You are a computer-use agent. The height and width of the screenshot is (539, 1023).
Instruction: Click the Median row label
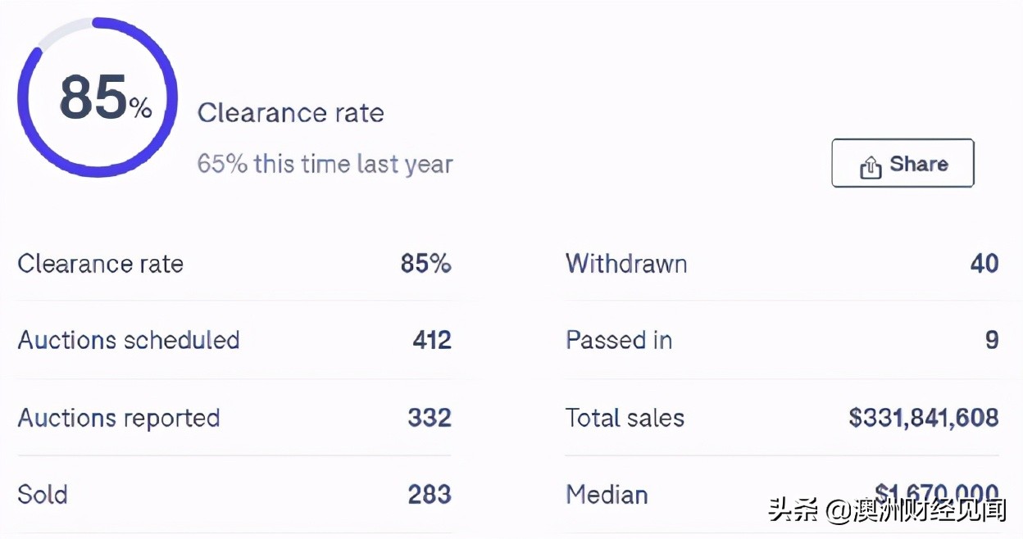click(x=607, y=495)
